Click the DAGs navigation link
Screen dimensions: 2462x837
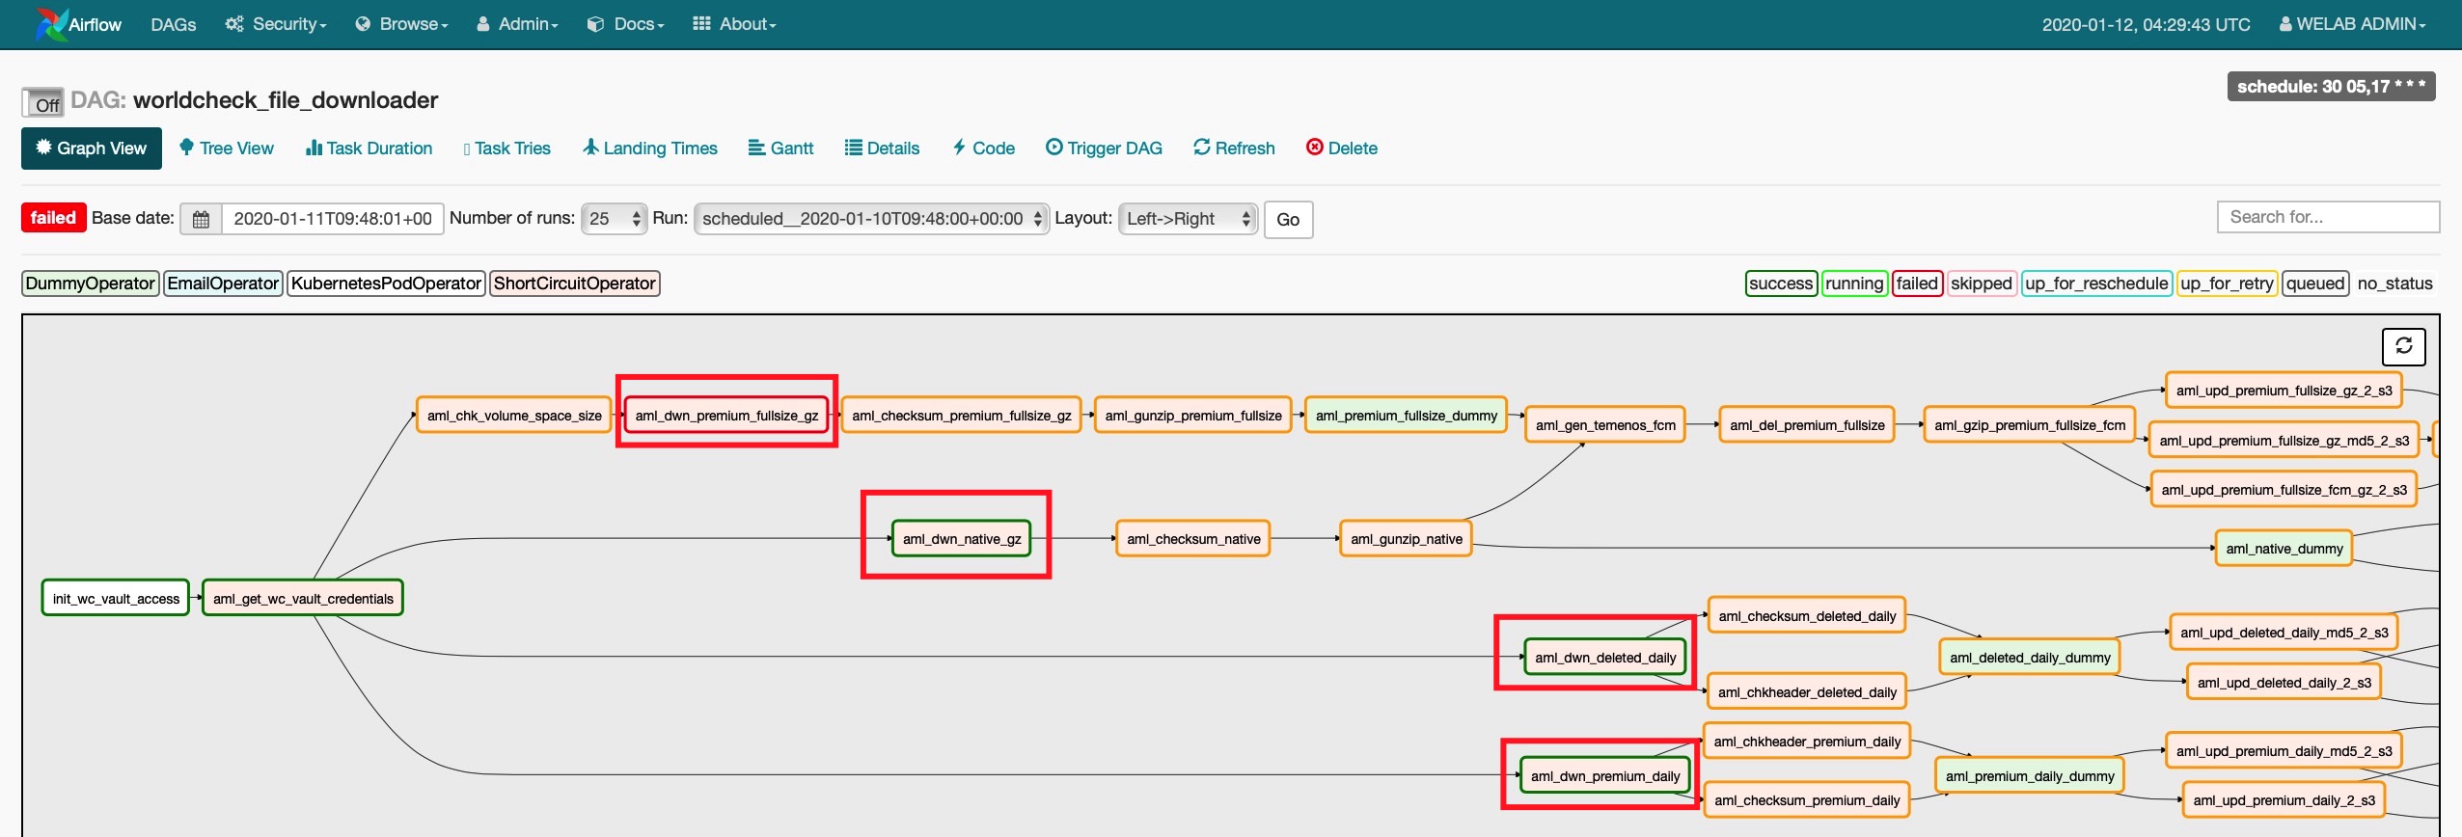tap(174, 24)
